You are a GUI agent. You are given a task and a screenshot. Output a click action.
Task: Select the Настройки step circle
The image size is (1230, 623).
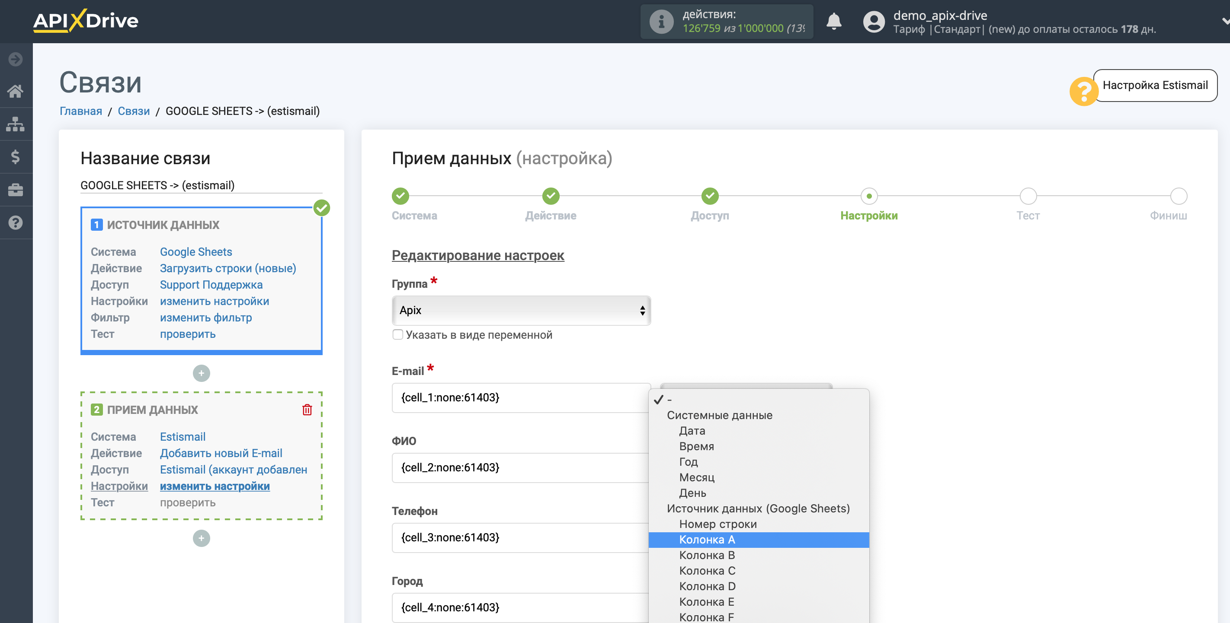(869, 196)
